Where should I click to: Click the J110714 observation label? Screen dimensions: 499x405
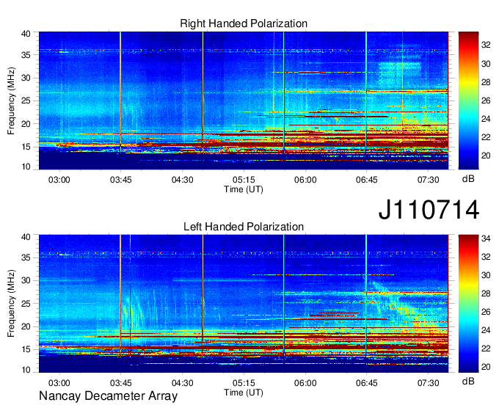click(x=429, y=209)
